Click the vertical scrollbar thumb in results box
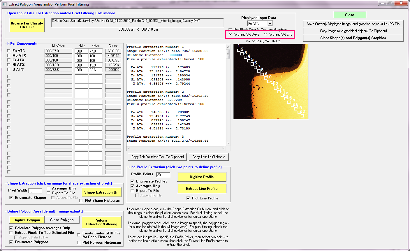Screen dimensions: 410x251 pyautogui.click(x=228, y=54)
